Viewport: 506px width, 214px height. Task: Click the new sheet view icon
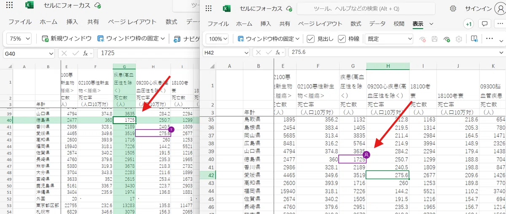pyautogui.click(x=447, y=39)
